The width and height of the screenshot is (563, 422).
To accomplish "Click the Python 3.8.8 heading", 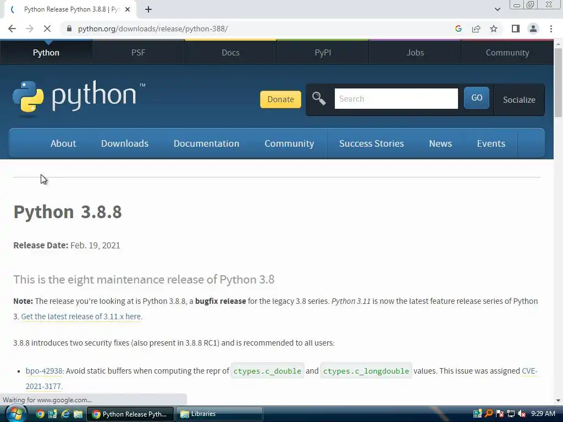I will (68, 212).
